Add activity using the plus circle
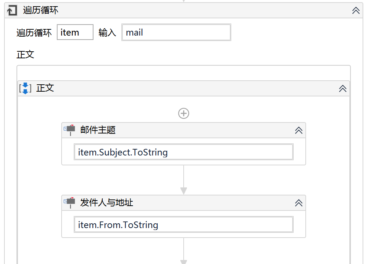This screenshot has height=264, width=371. (184, 113)
